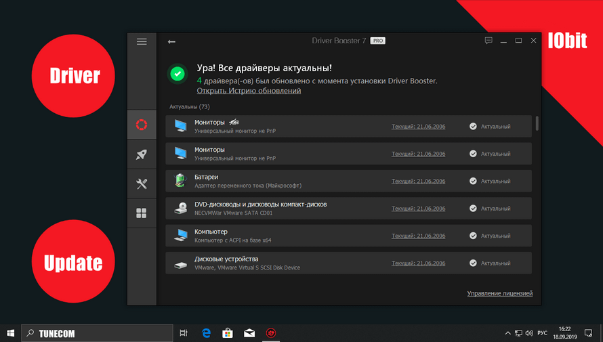Open the Windows Start menu
The width and height of the screenshot is (603, 342).
[x=10, y=333]
